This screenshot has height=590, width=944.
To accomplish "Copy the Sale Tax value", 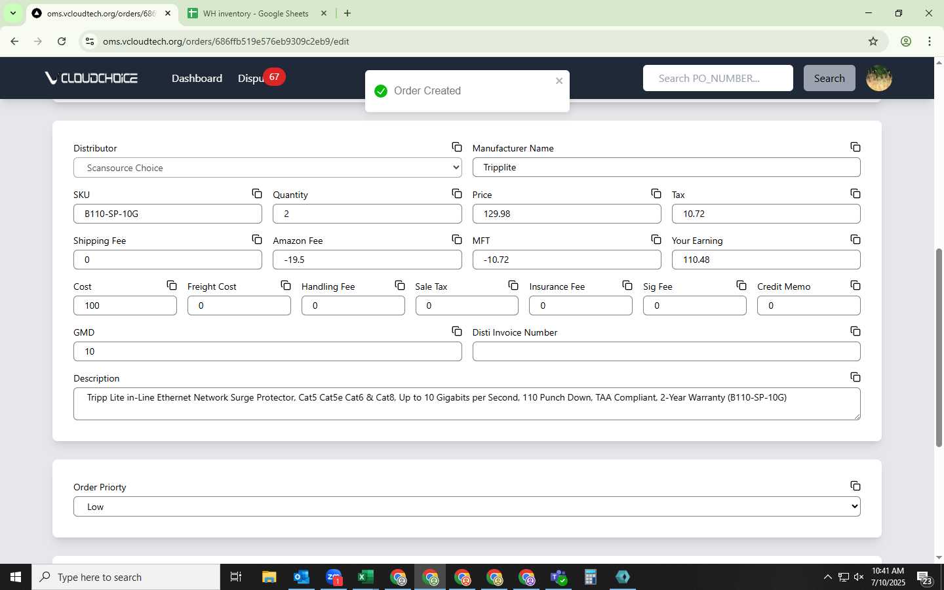I will coord(513,285).
